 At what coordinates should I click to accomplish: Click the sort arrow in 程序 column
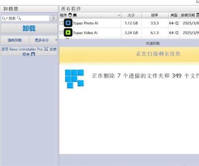tap(119, 15)
